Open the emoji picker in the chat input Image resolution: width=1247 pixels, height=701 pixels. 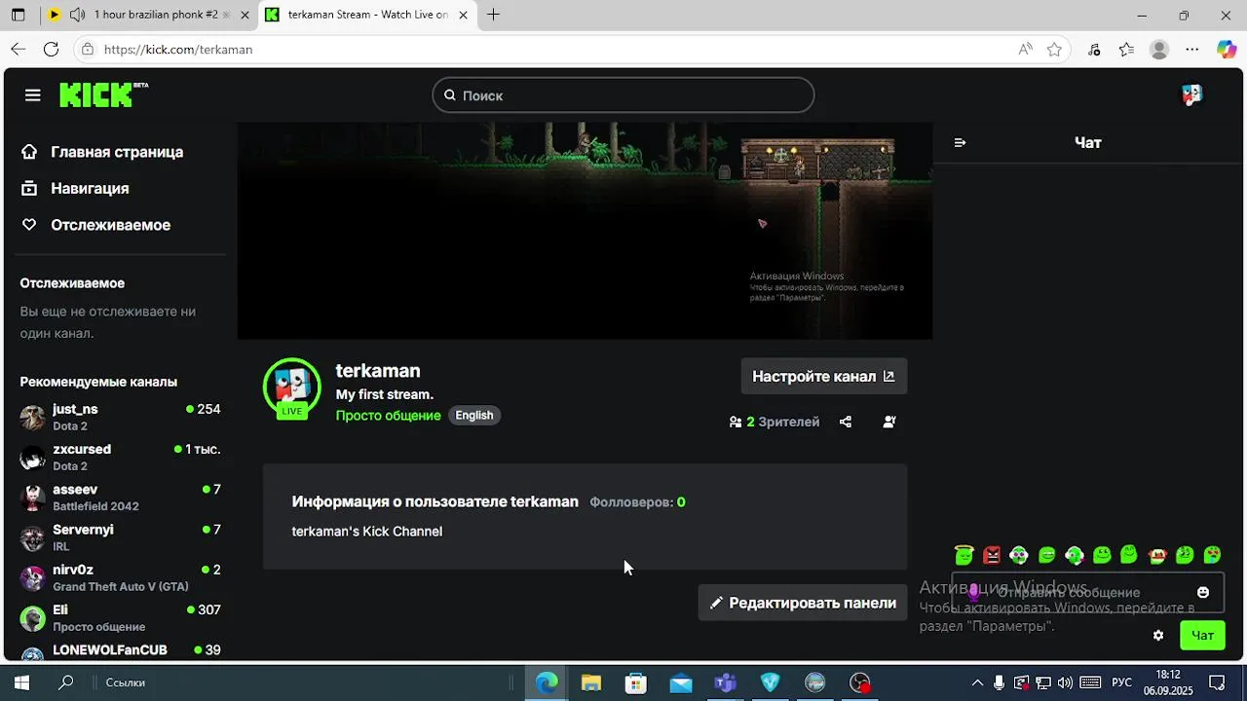click(x=1203, y=592)
